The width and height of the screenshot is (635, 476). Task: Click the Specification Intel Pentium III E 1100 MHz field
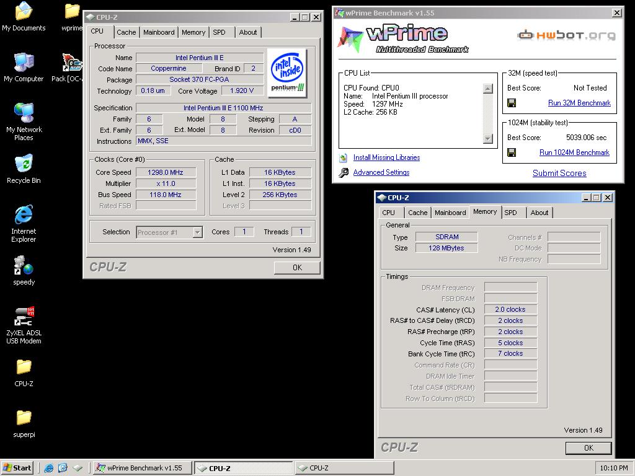[x=223, y=108]
